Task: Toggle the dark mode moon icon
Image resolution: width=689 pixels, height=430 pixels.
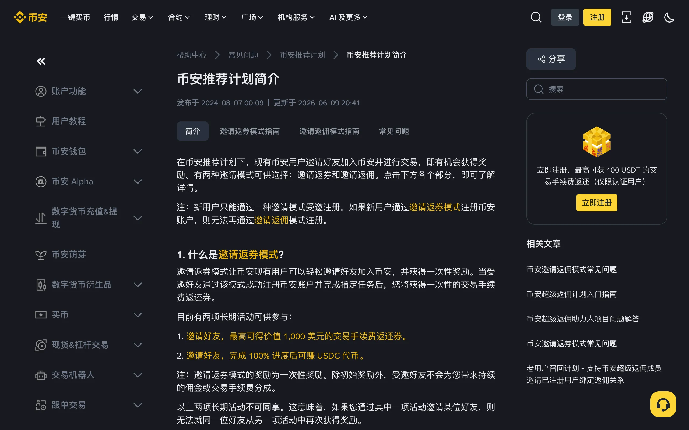Action: (669, 17)
